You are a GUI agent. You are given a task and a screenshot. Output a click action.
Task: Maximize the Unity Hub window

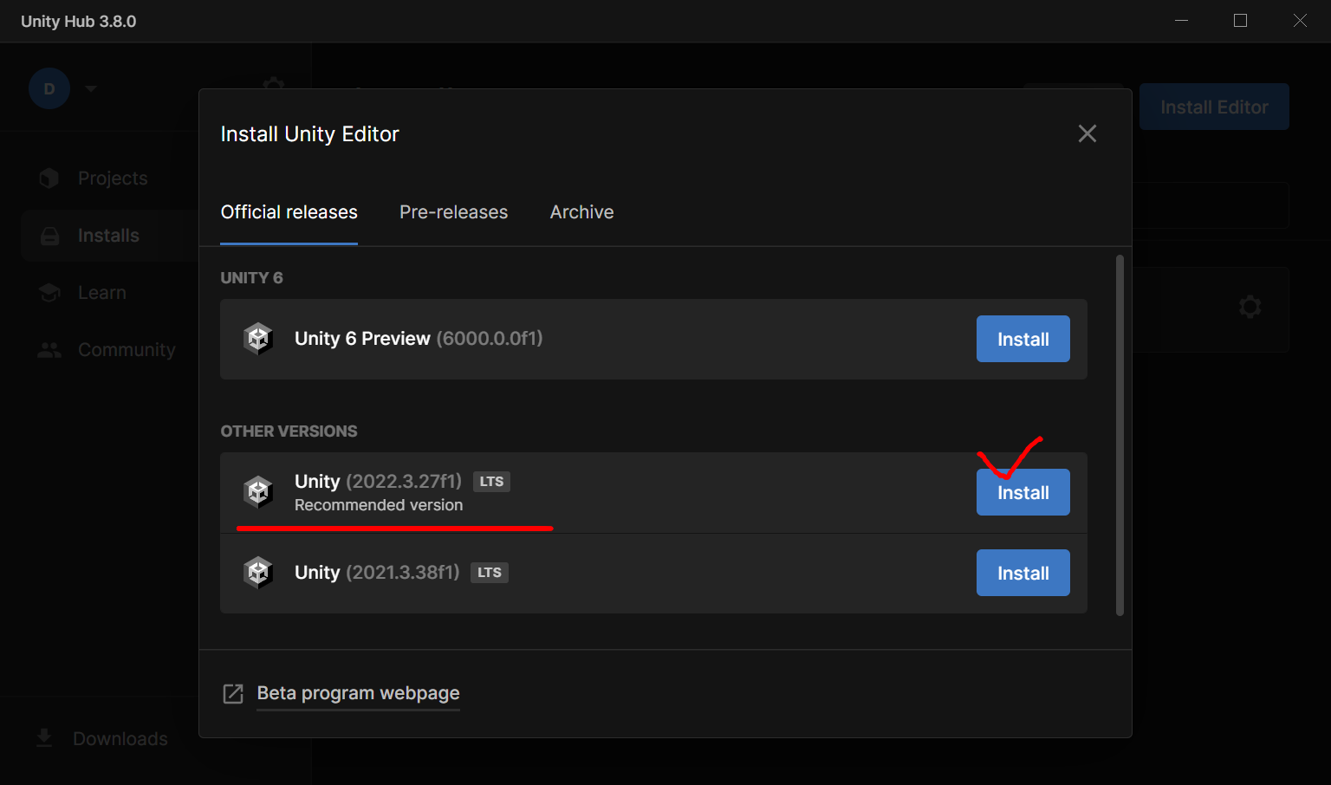point(1240,21)
